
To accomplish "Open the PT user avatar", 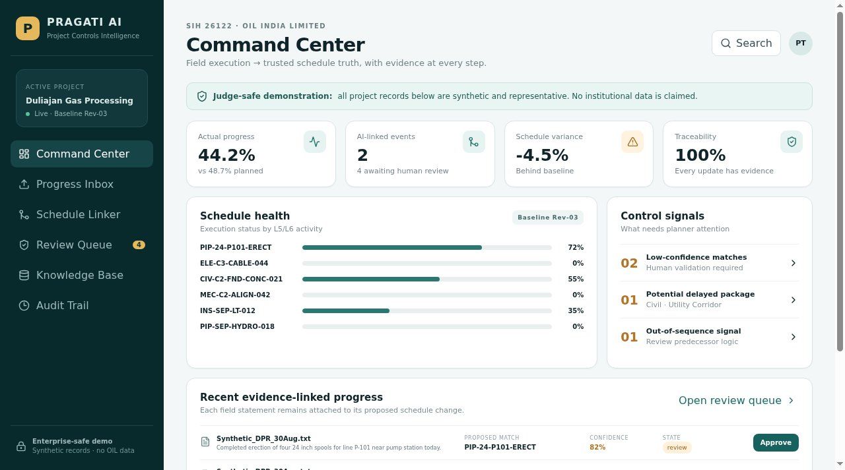I will tap(801, 44).
